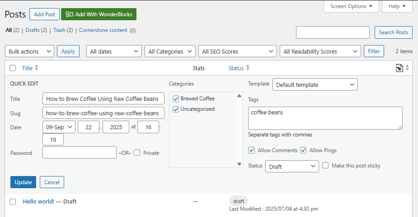Open the Template dropdown
Screen dimensions: 418x217
pyautogui.click(x=315, y=85)
